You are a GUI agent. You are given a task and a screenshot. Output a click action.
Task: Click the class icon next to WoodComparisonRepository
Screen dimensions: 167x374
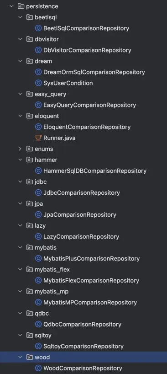click(x=38, y=368)
